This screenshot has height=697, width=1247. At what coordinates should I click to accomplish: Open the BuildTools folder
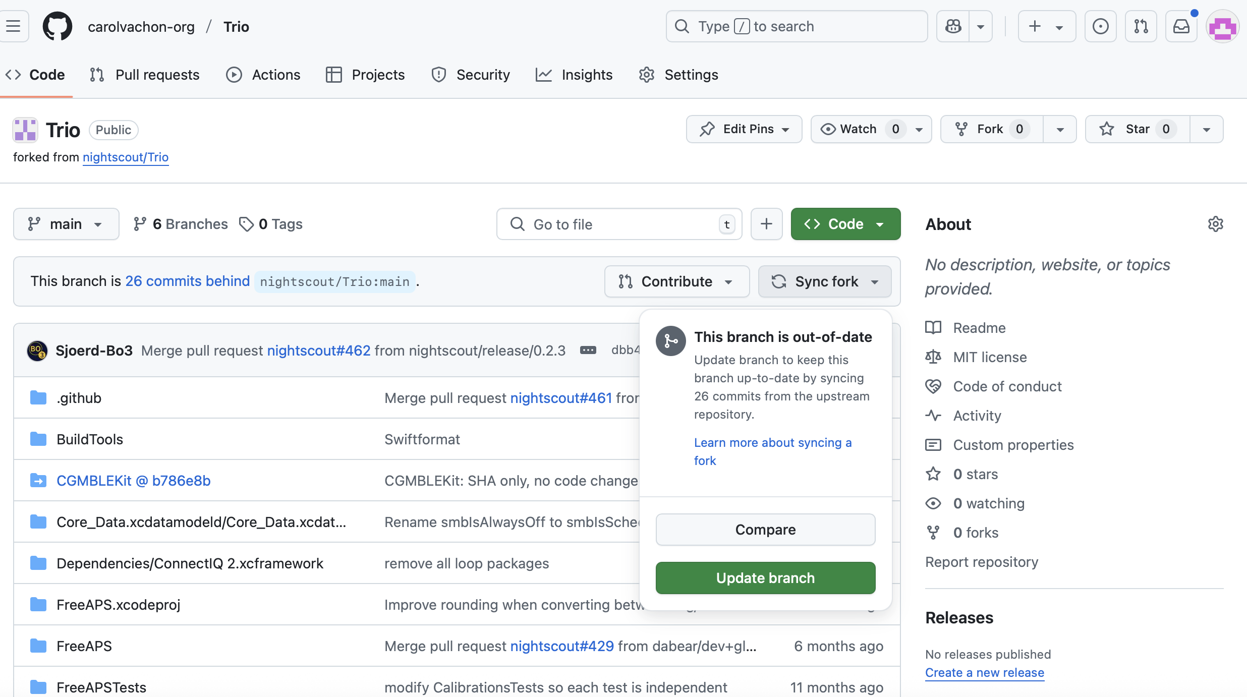point(90,439)
